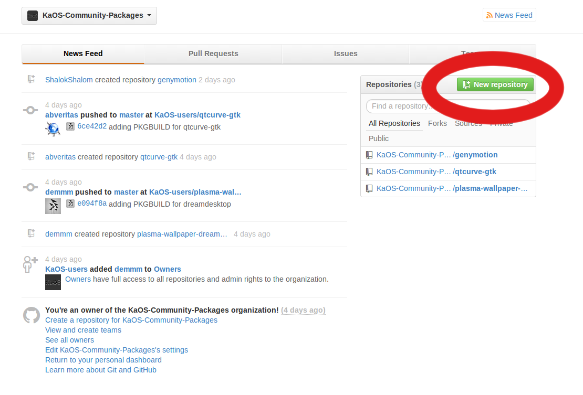Open commit 6ce42d2
Screen dimensions: 583x395
point(92,126)
